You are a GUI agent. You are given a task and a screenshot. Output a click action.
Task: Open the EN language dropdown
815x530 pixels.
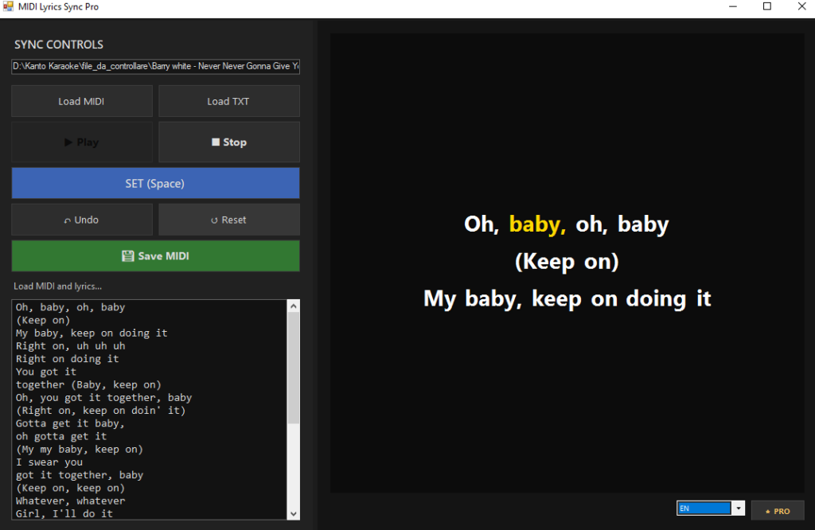pyautogui.click(x=704, y=509)
